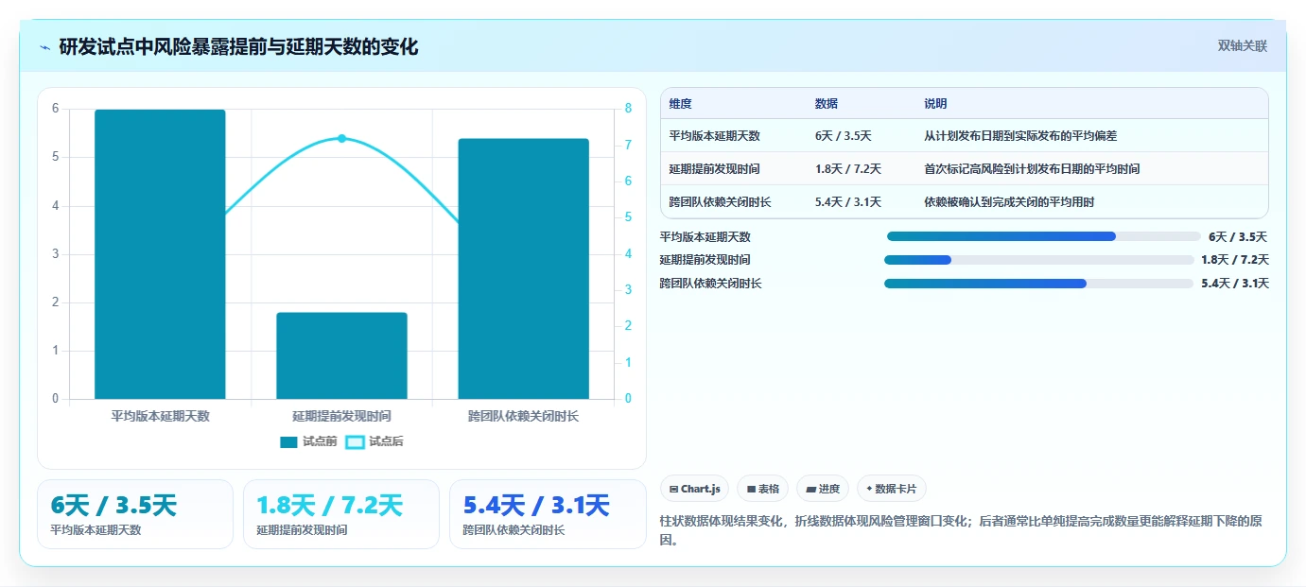Viewport: 1306px width, 587px height.
Task: Click the short 延期提前发现时间 bar in chart
Action: 341,355
